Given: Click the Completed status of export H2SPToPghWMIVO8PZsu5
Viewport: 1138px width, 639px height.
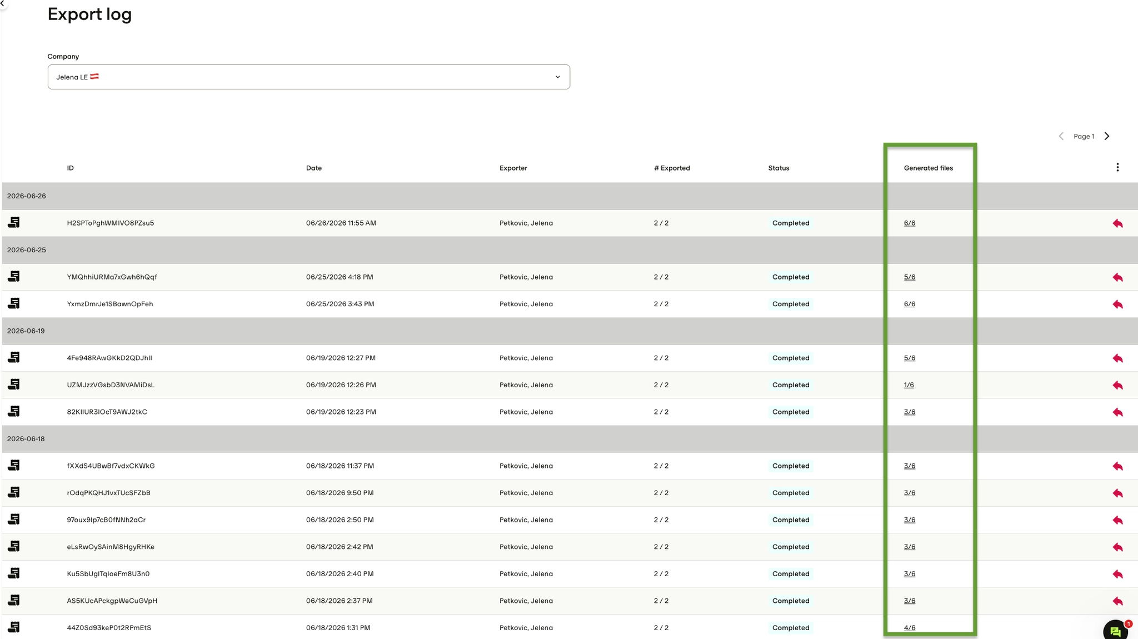Looking at the screenshot, I should [791, 223].
